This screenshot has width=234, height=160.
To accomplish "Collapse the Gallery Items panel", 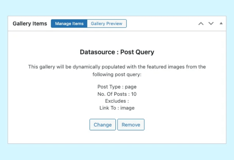I will [x=221, y=24].
